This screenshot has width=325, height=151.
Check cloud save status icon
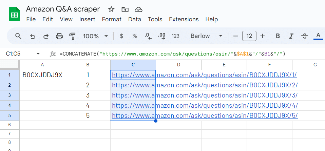pos(138,9)
